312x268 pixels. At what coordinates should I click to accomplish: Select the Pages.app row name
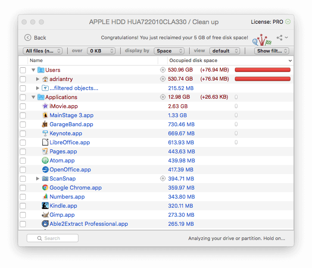point(63,151)
